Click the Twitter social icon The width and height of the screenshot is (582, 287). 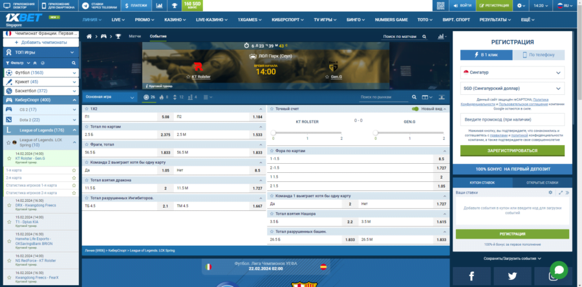click(x=512, y=276)
